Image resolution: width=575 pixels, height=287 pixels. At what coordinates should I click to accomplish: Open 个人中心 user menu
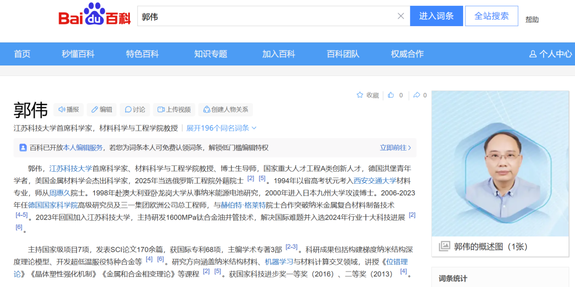click(x=551, y=54)
